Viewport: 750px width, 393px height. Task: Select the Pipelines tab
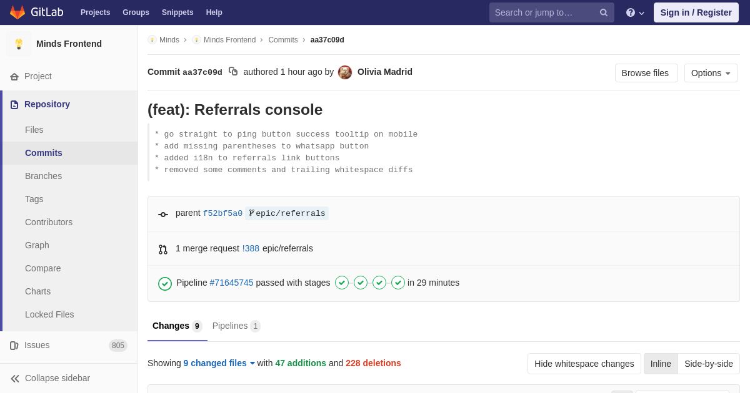click(x=236, y=326)
